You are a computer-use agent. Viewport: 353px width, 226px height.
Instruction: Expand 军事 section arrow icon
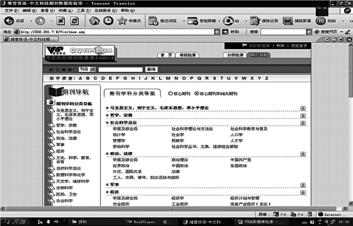(303, 185)
